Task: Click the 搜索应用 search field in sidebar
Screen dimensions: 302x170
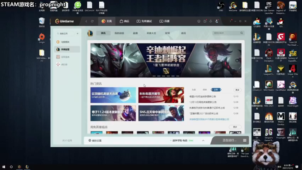Action: tap(65, 34)
